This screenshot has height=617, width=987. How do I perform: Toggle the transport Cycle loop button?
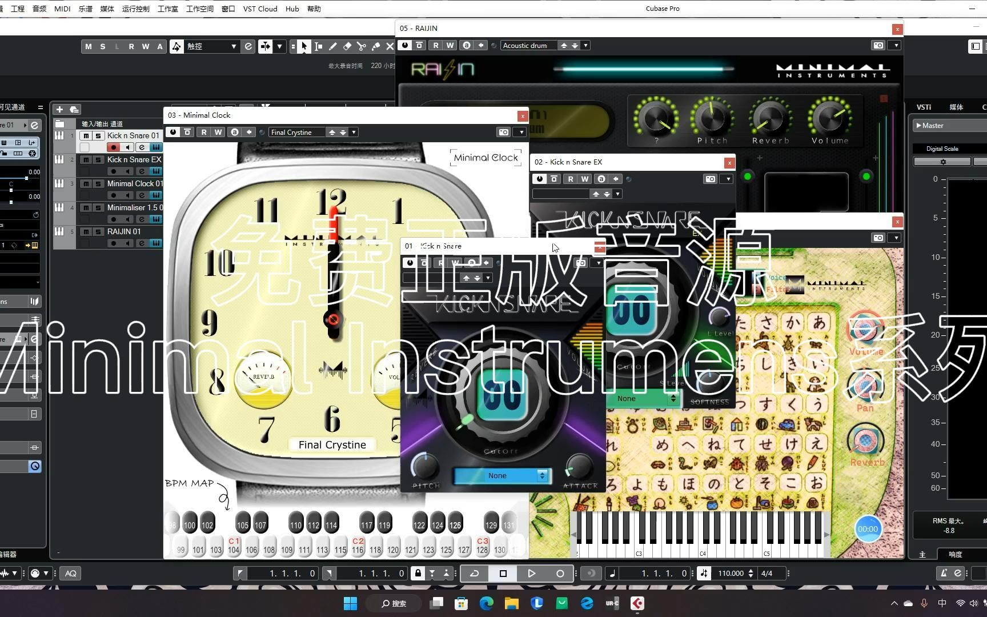474,573
